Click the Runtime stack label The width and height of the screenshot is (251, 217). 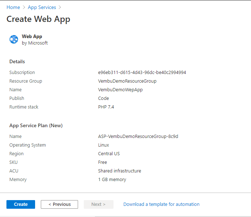click(x=24, y=107)
